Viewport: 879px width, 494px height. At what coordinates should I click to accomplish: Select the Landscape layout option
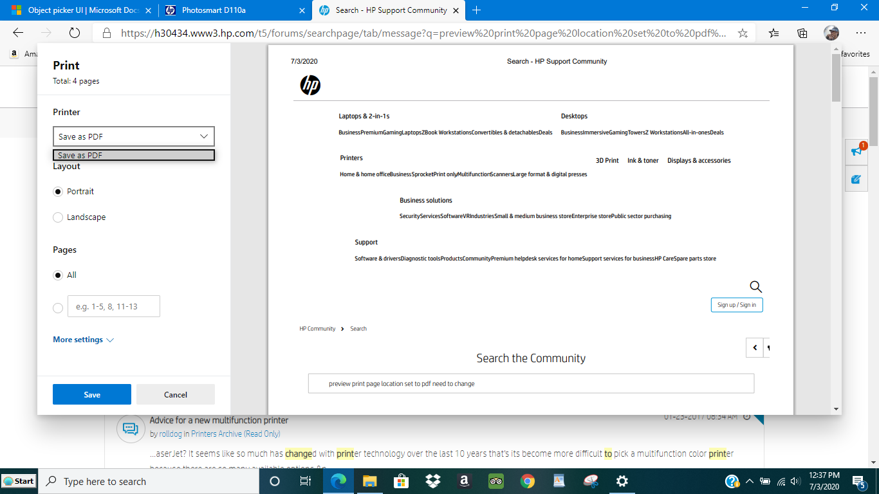click(58, 217)
